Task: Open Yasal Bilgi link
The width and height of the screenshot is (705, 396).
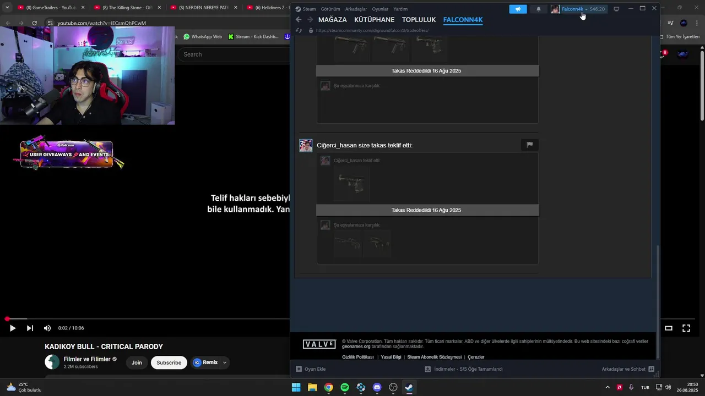Action: click(x=391, y=357)
